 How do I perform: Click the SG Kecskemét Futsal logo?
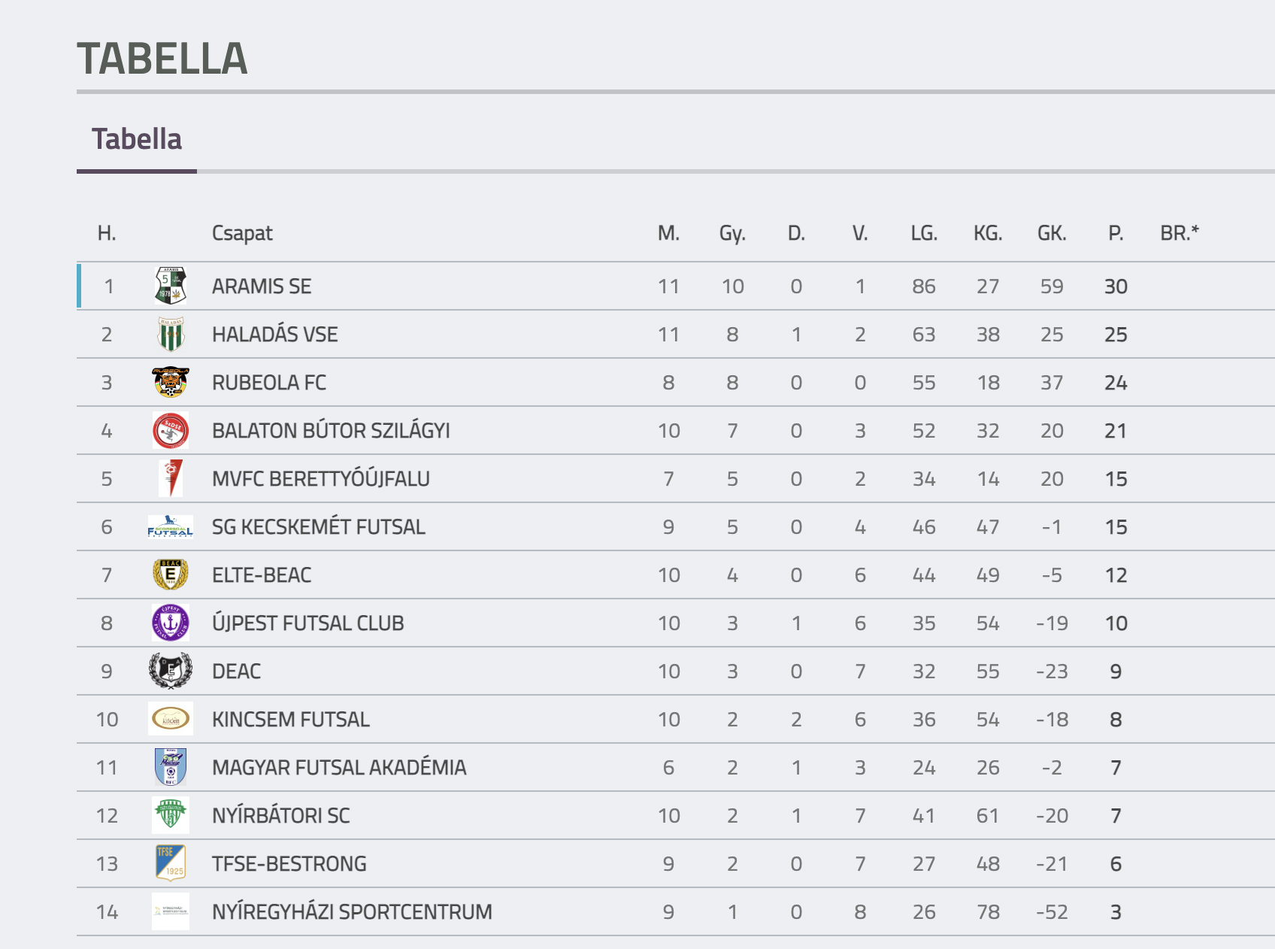click(171, 526)
